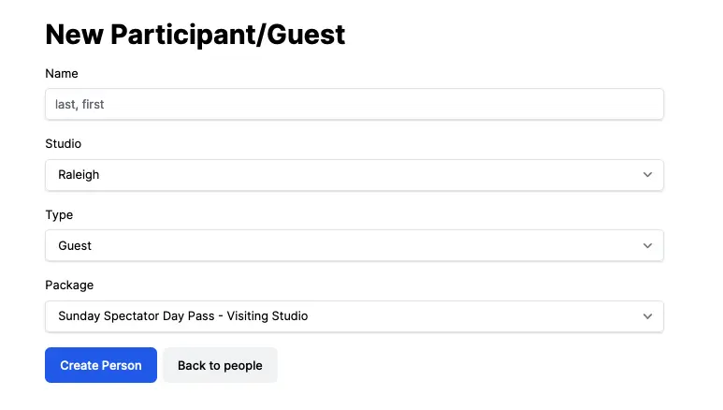
Task: Click the chevron arrow in Studio field
Action: click(x=647, y=175)
